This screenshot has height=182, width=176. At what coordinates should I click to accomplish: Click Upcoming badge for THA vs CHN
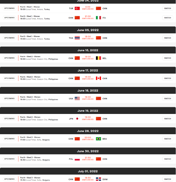[9, 38]
